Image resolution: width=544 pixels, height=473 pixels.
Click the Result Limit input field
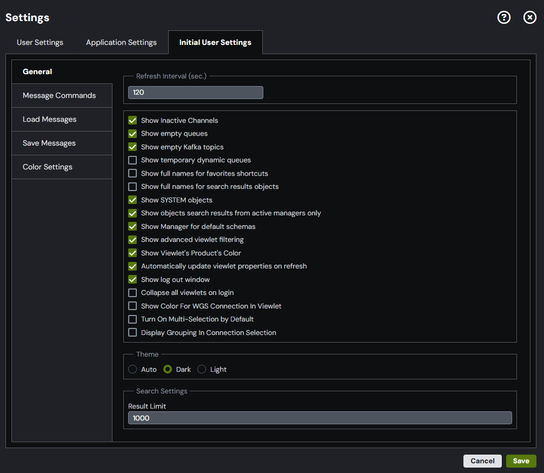[320, 418]
